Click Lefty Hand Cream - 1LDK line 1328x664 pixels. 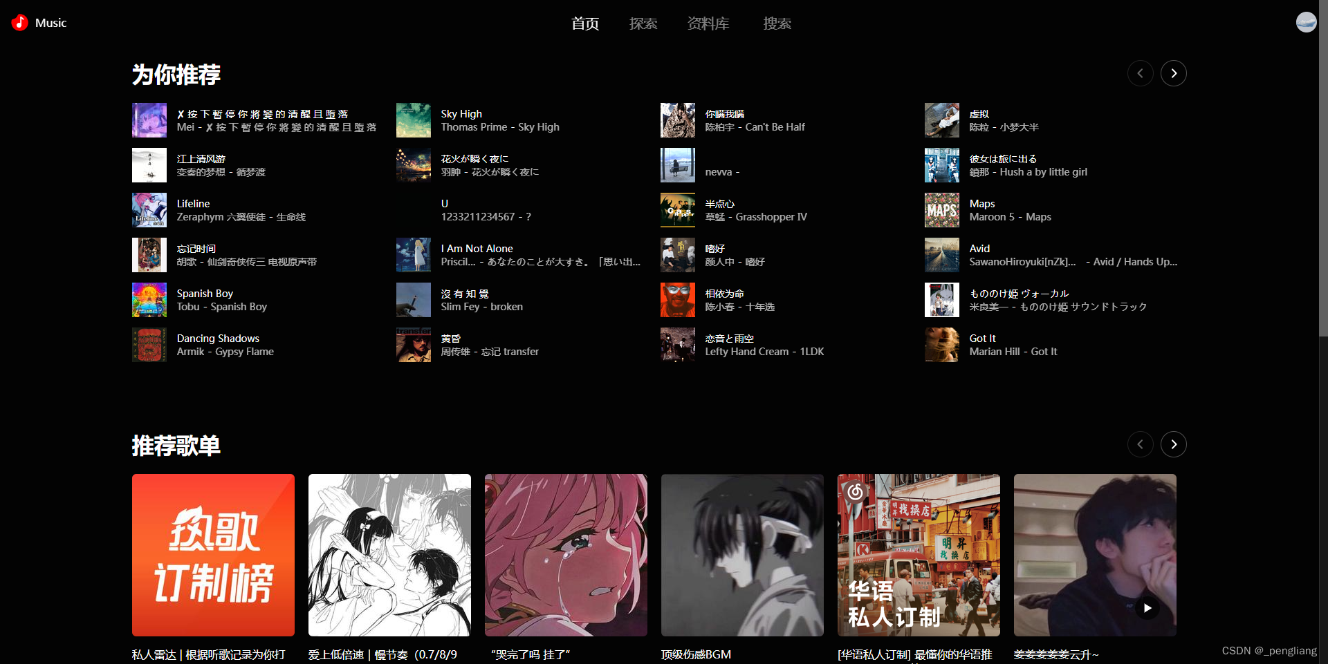click(x=764, y=352)
